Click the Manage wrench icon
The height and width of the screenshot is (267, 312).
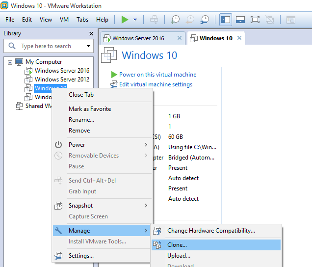(58, 231)
